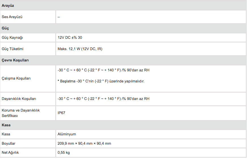The height and width of the screenshot is (160, 247).
Task: Select the Dayanıklılık Koşulları label
Action: [x=19, y=99]
